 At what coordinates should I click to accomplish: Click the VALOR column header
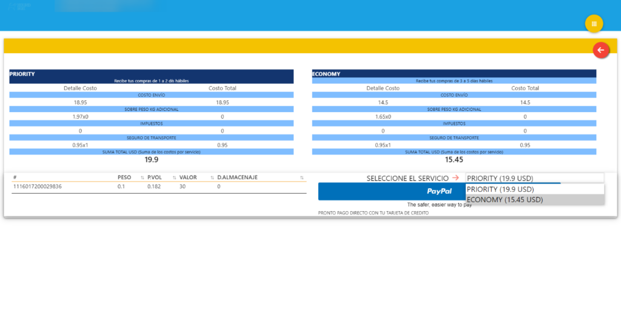point(188,177)
